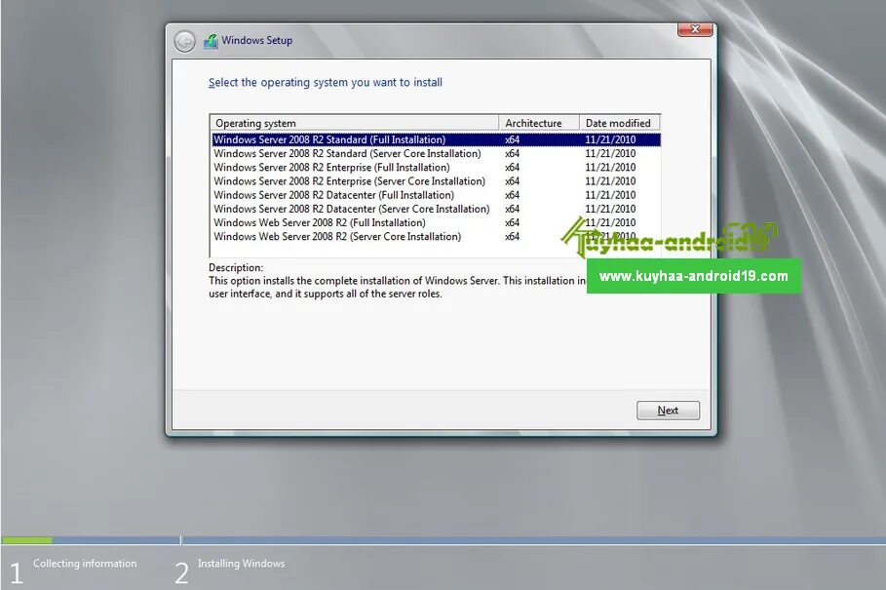This screenshot has width=886, height=590.
Task: Sort by Date modified column header
Action: click(x=619, y=123)
